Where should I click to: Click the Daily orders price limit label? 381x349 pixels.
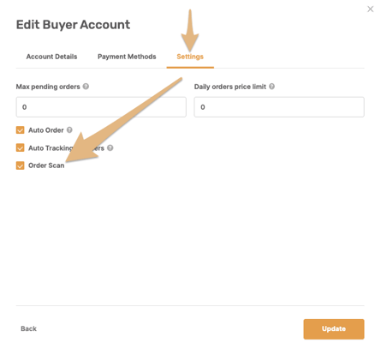coord(230,87)
